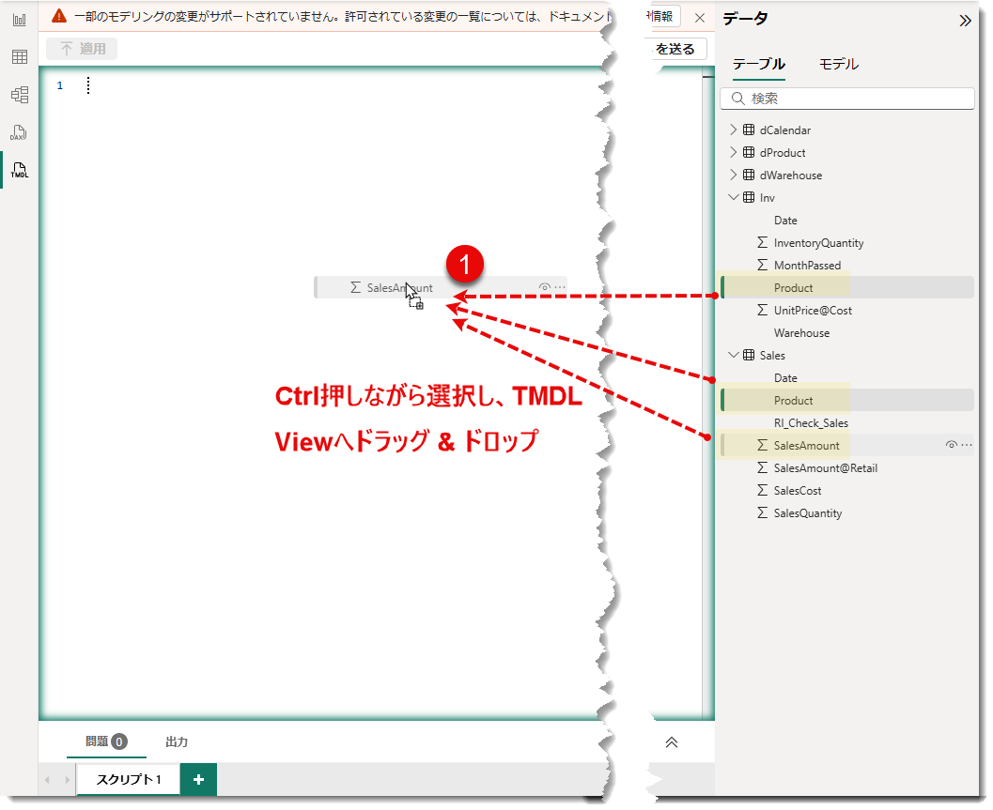Expand the dWarehouse table
The width and height of the screenshot is (993, 810).
[x=735, y=175]
